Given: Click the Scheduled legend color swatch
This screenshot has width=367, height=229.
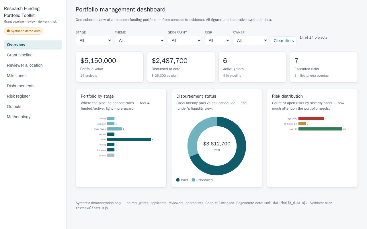Looking at the screenshot, I should (x=193, y=180).
